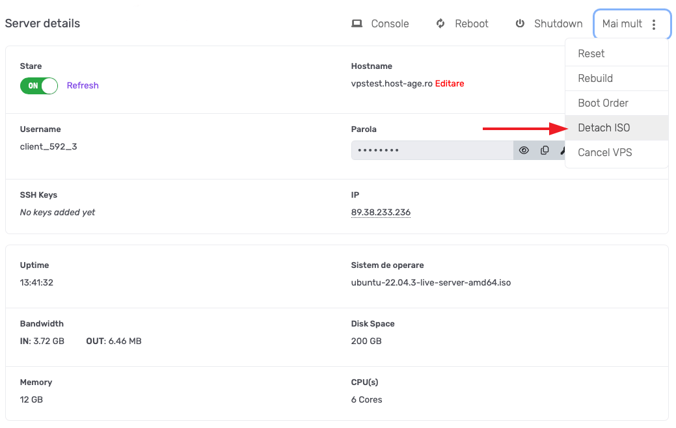
Task: Reveal the password with eye icon
Action: [524, 150]
